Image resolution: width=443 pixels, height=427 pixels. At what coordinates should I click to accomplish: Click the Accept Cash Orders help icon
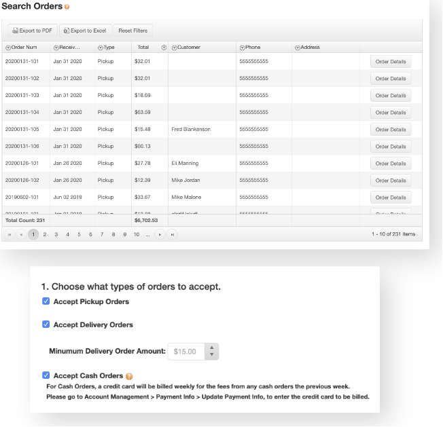[x=129, y=376]
